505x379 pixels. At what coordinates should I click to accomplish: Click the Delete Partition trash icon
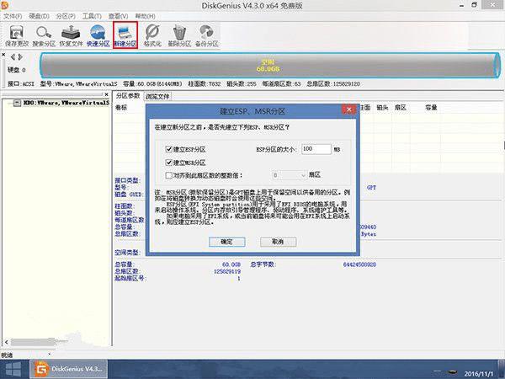[179, 35]
